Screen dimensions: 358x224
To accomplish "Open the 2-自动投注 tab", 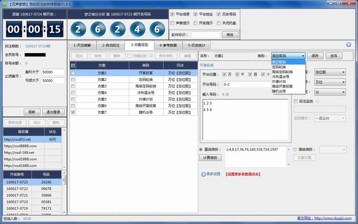I will click(111, 45).
